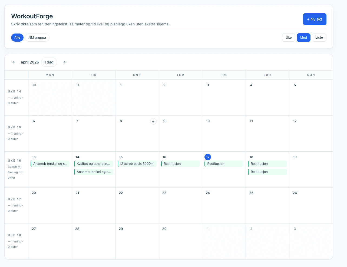Image resolution: width=347 pixels, height=267 pixels.
Task: Jump to today with 'I dag' button
Action: point(49,62)
